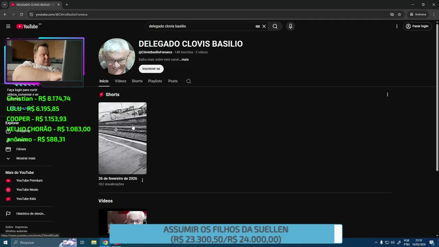Switch to the Vídeos tab
439x247 pixels.
point(120,81)
